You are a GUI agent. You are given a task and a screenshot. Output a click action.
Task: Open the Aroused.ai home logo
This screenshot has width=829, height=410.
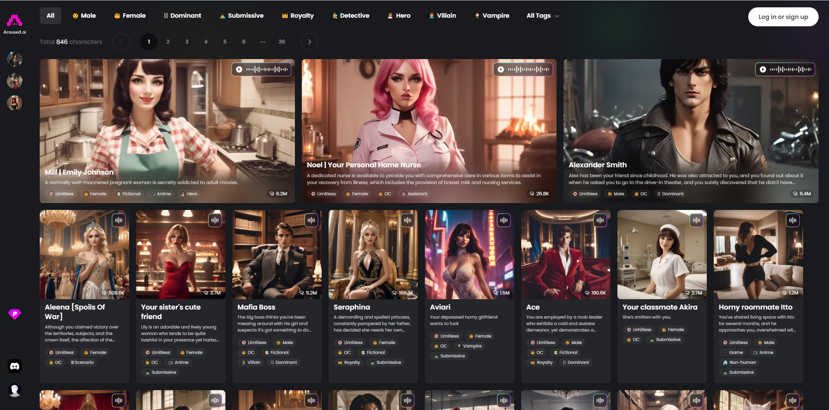click(x=15, y=23)
